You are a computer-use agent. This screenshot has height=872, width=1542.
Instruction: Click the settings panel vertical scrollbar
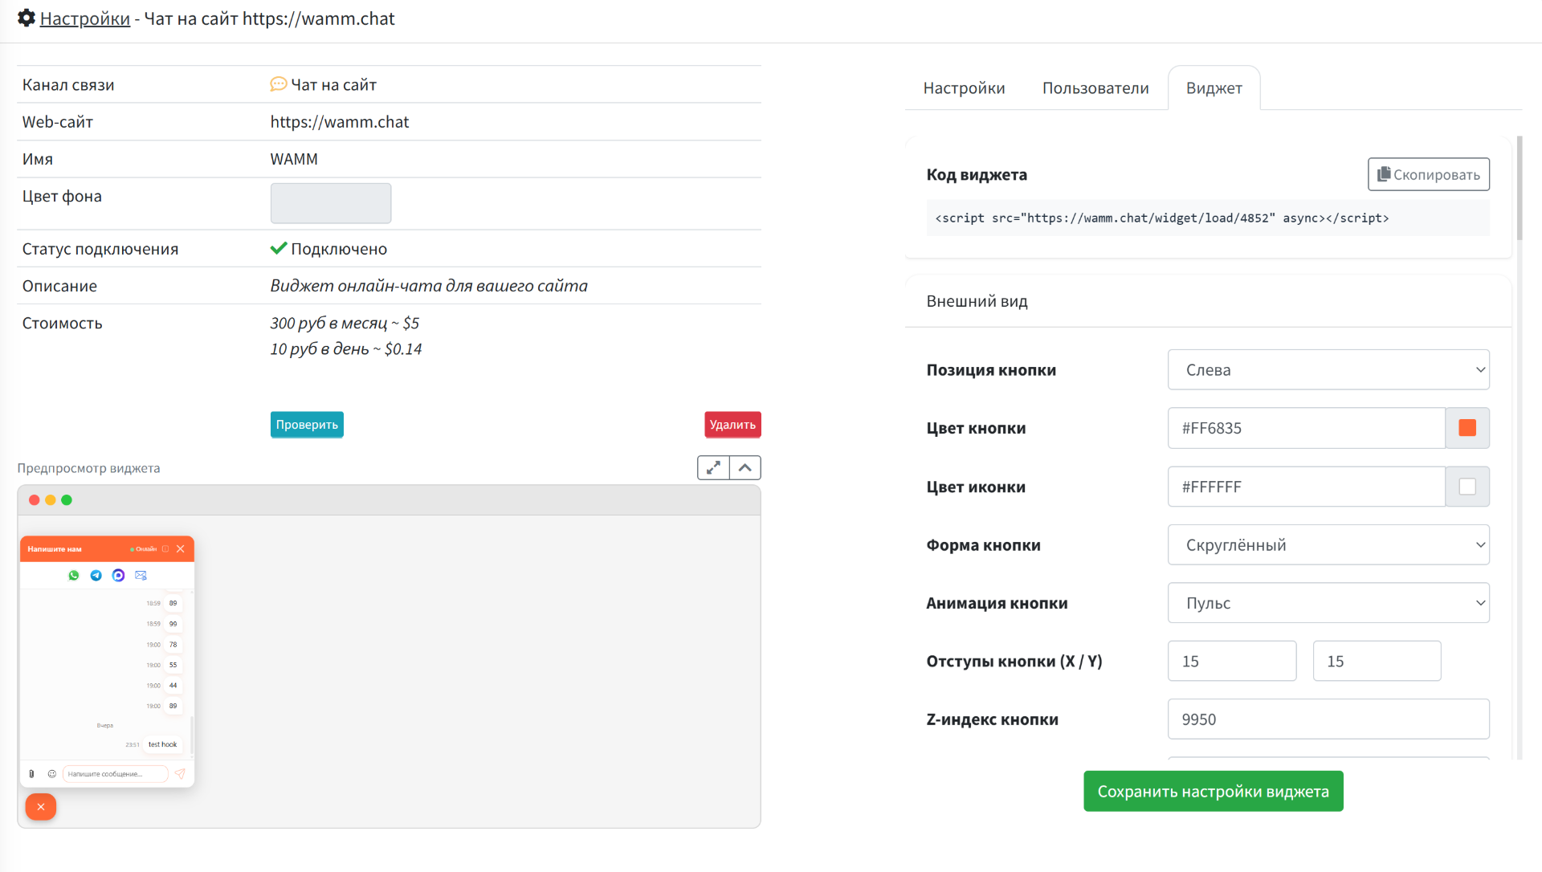coord(1520,189)
